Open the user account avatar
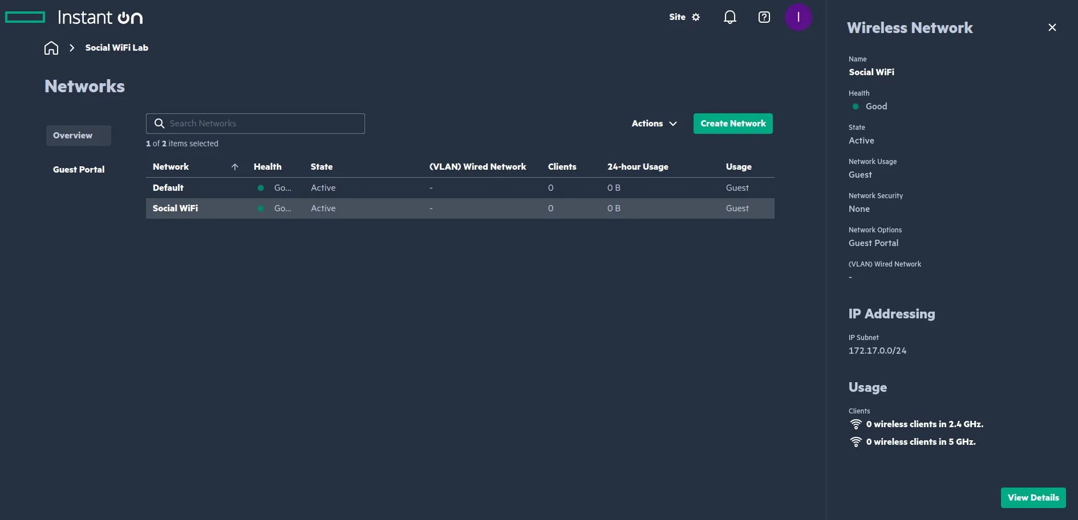1078x520 pixels. tap(798, 17)
